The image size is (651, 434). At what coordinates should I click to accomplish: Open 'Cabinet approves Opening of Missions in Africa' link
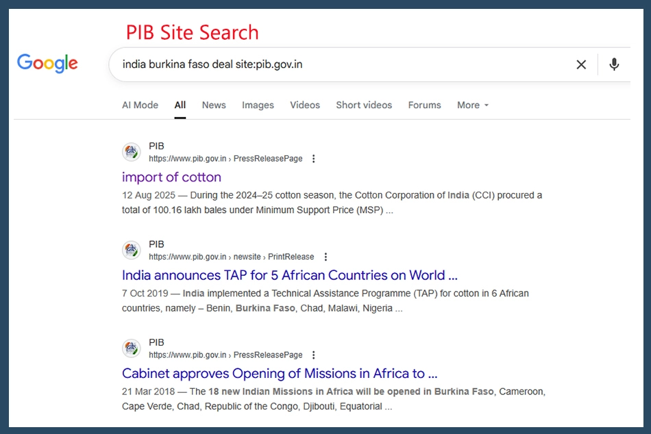279,374
